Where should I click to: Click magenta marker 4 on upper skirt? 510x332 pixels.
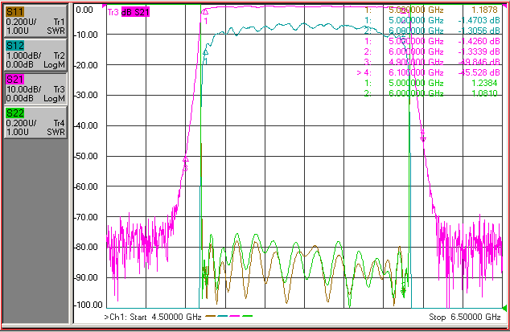423,139
